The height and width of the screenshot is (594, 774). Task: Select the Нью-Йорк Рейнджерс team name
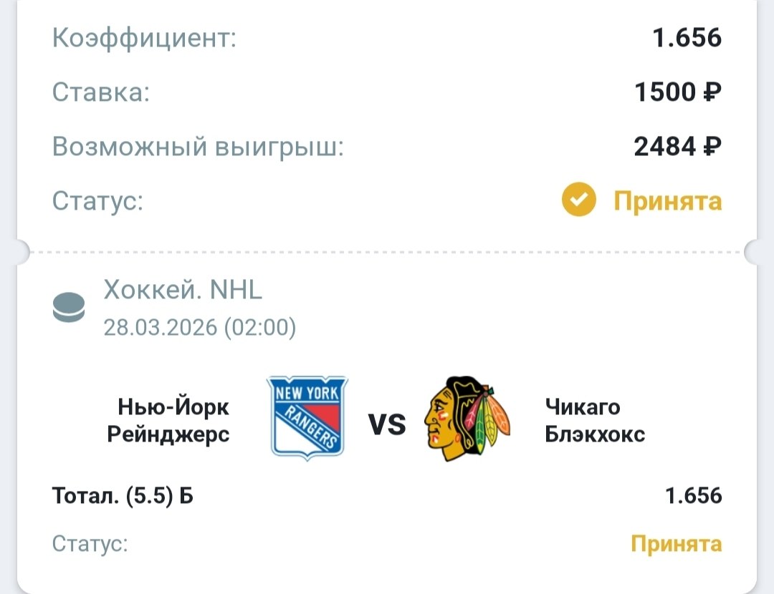pyautogui.click(x=169, y=421)
